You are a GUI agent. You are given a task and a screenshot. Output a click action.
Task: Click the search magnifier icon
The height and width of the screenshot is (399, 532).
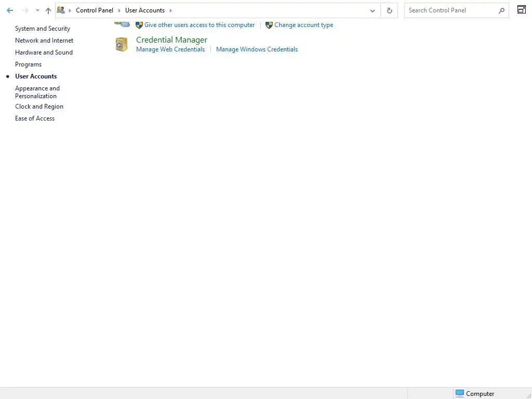[x=501, y=10]
